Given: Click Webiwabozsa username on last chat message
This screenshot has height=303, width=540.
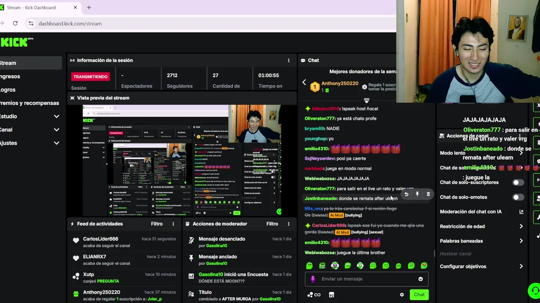Looking at the screenshot, I should point(320,252).
